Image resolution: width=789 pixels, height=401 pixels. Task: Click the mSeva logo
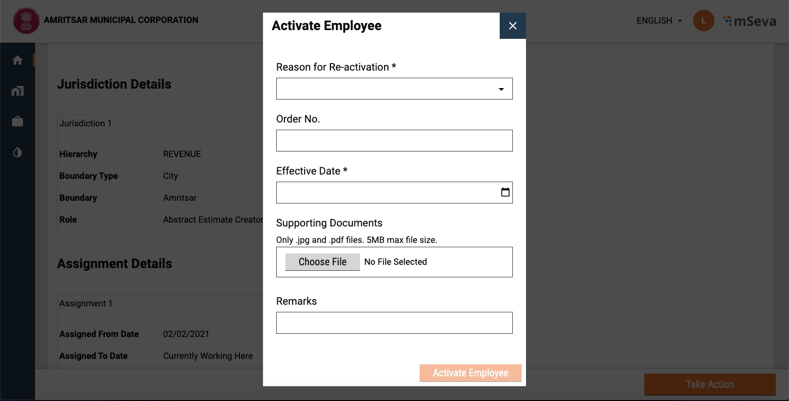[750, 21]
